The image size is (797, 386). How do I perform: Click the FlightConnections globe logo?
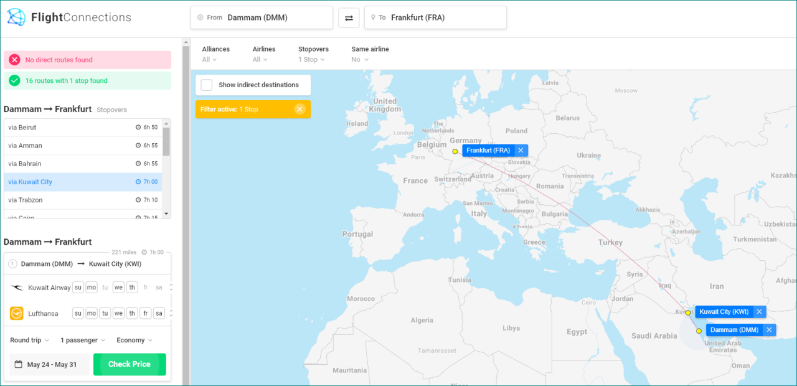(x=16, y=17)
